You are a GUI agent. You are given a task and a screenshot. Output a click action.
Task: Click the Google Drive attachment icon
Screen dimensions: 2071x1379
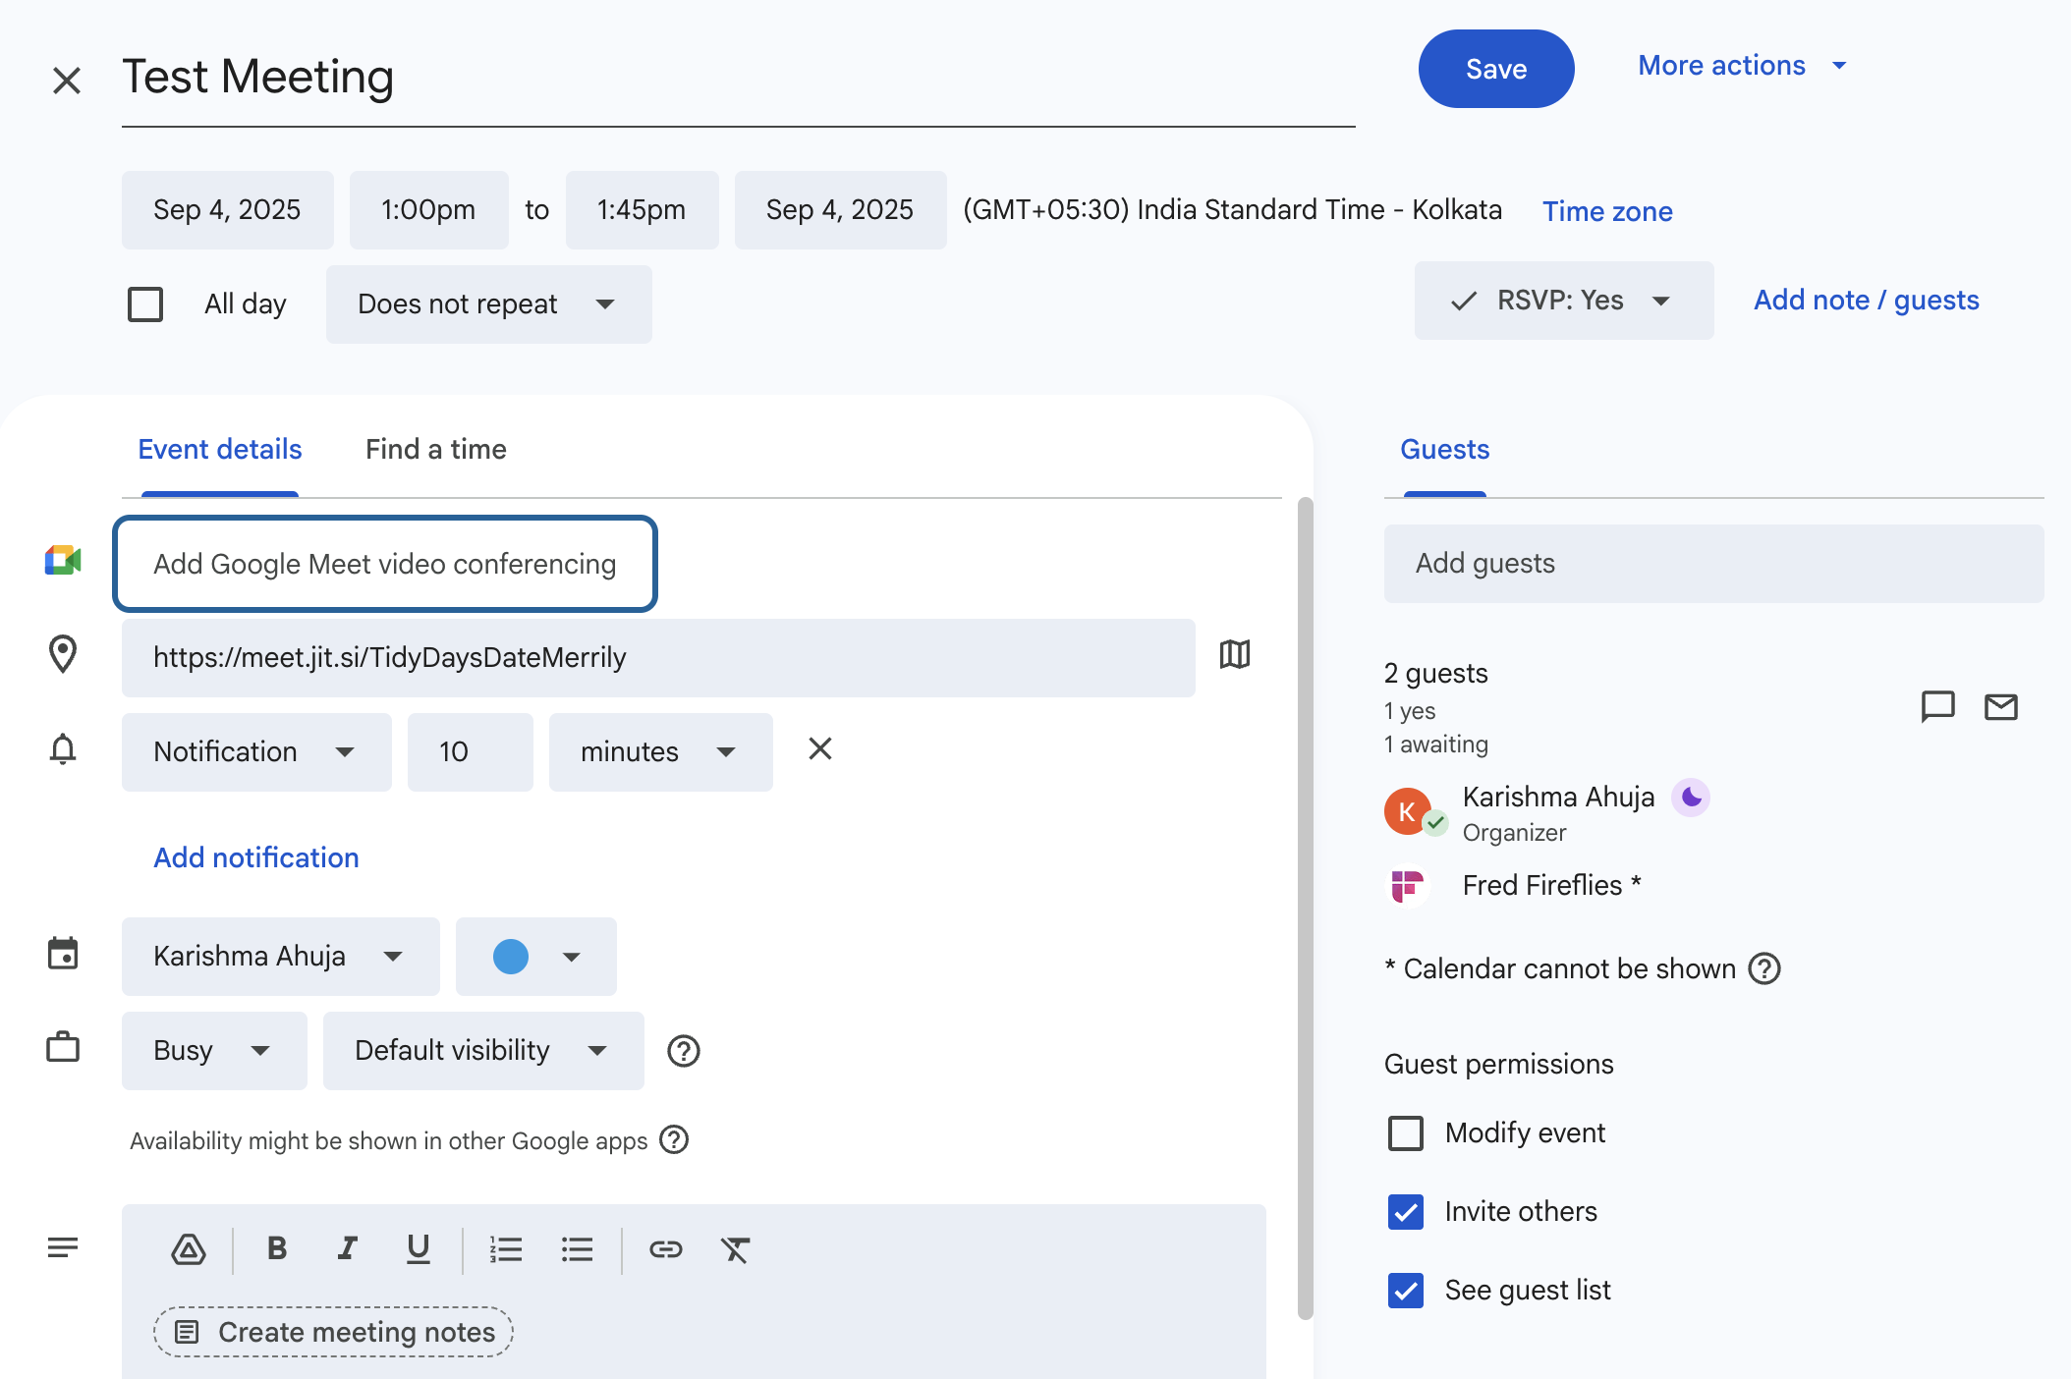pos(189,1248)
